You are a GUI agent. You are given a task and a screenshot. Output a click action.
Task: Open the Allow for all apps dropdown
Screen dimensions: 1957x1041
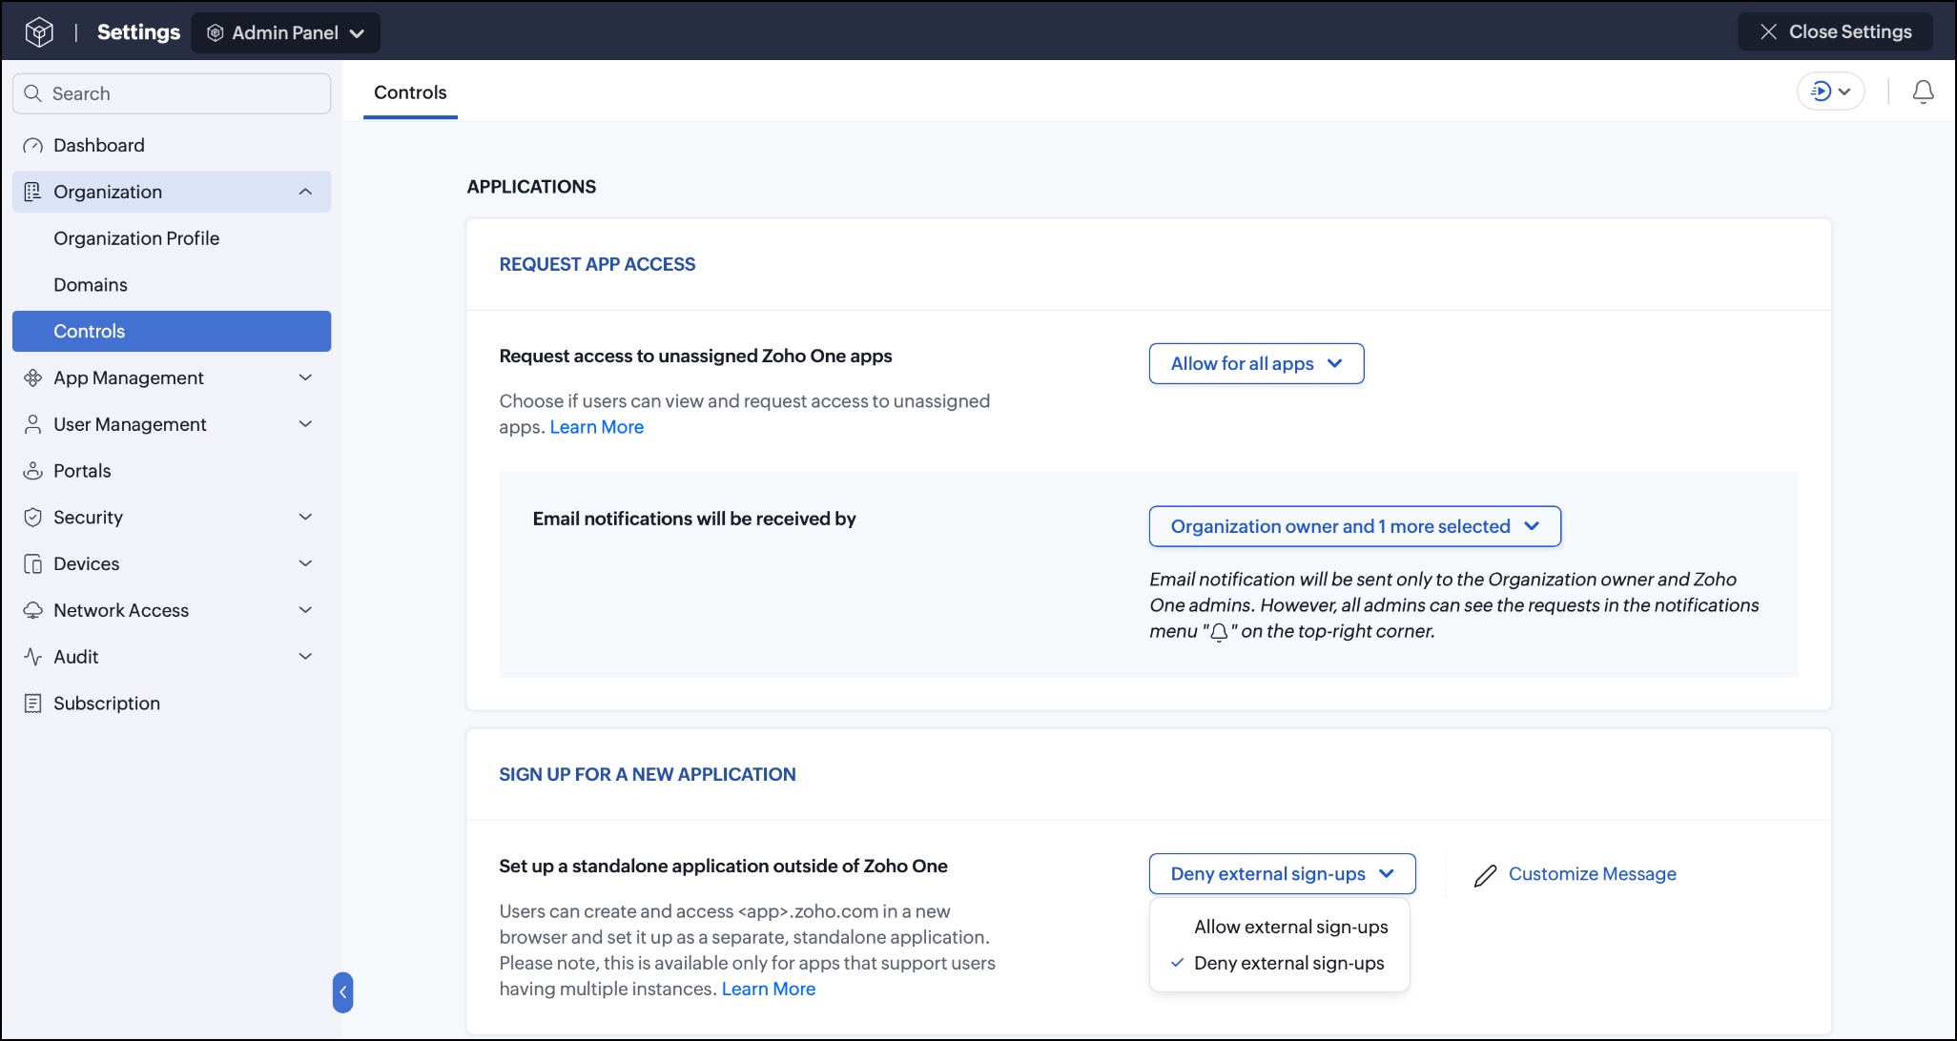(x=1256, y=364)
